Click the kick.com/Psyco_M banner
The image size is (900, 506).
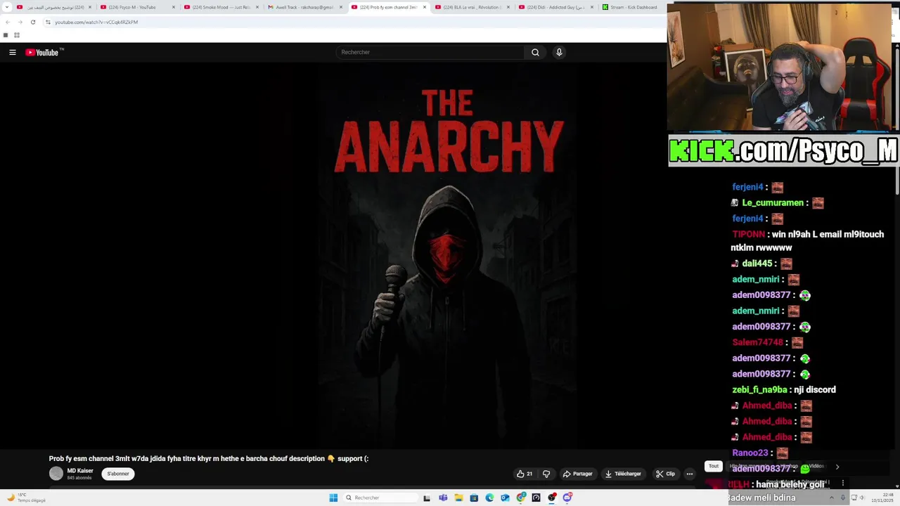[783, 150]
